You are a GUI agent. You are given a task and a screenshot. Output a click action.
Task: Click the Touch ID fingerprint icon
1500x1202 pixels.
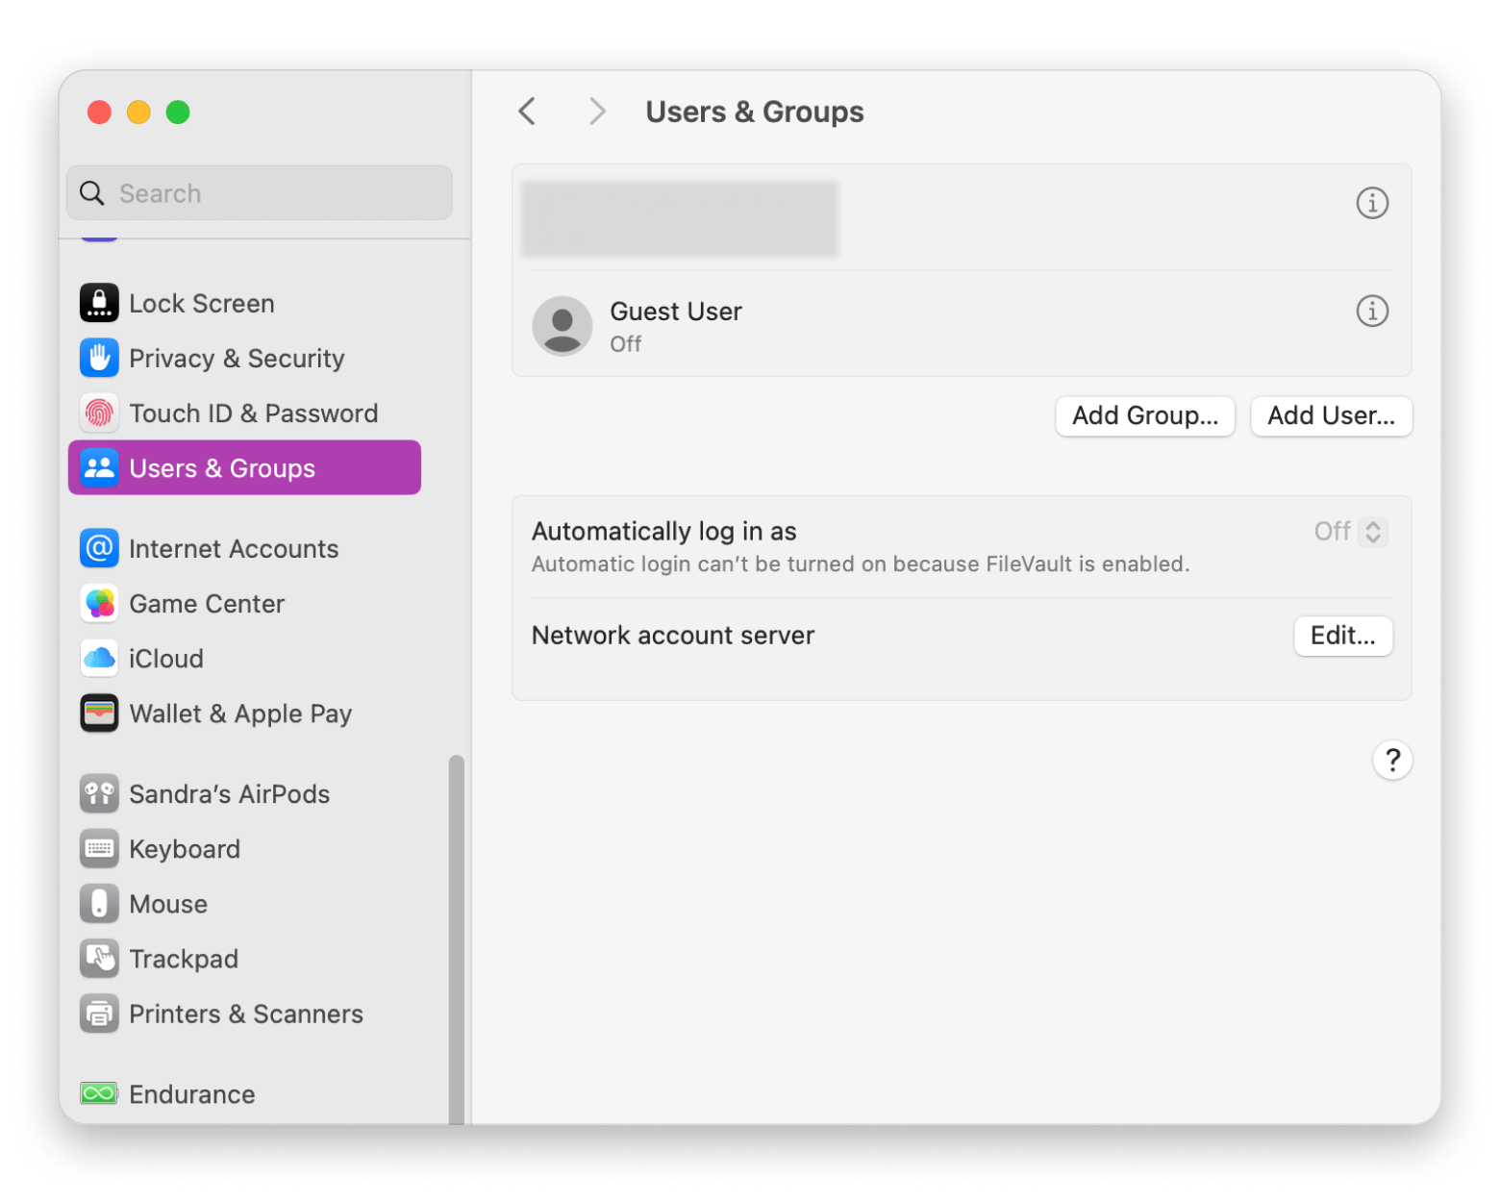pos(99,413)
